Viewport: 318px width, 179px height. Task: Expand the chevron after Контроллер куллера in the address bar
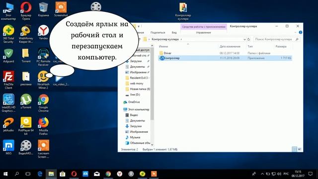coord(181,39)
